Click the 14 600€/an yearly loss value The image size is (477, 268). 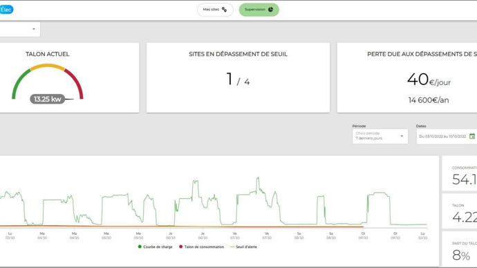pos(429,100)
